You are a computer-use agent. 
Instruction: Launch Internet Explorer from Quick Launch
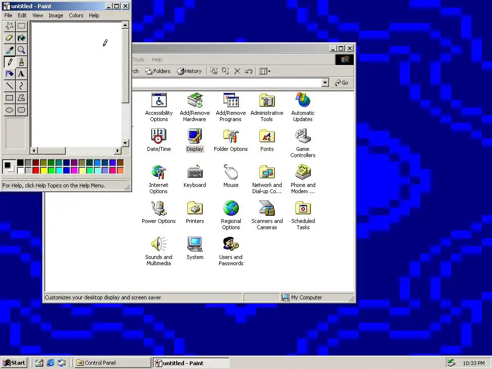pyautogui.click(x=50, y=363)
